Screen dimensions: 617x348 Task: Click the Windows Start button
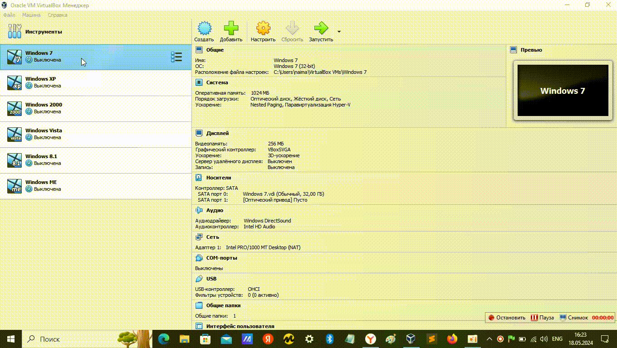11,339
